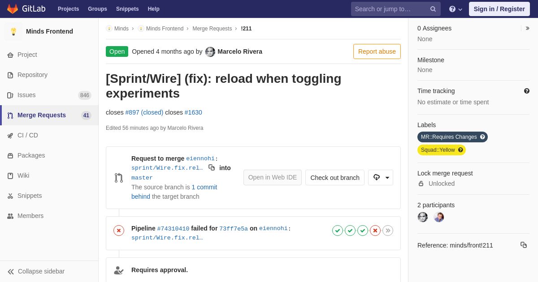The image size is (538, 282).
Task: Click the Members people icon in sidebar
Action: click(x=10, y=216)
